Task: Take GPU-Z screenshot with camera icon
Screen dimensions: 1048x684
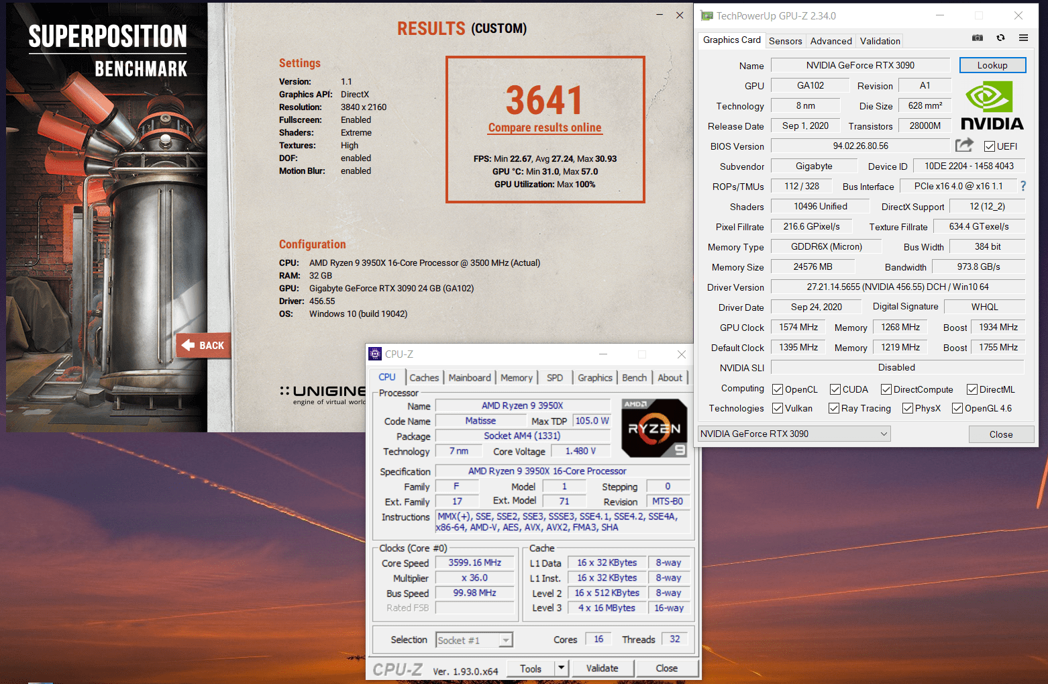Action: point(978,38)
